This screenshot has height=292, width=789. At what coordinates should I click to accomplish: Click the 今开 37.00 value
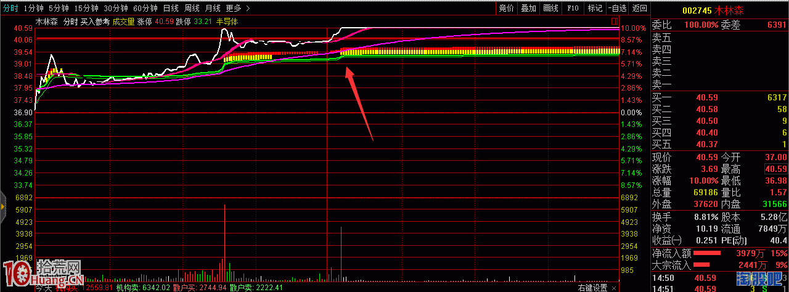(776, 158)
